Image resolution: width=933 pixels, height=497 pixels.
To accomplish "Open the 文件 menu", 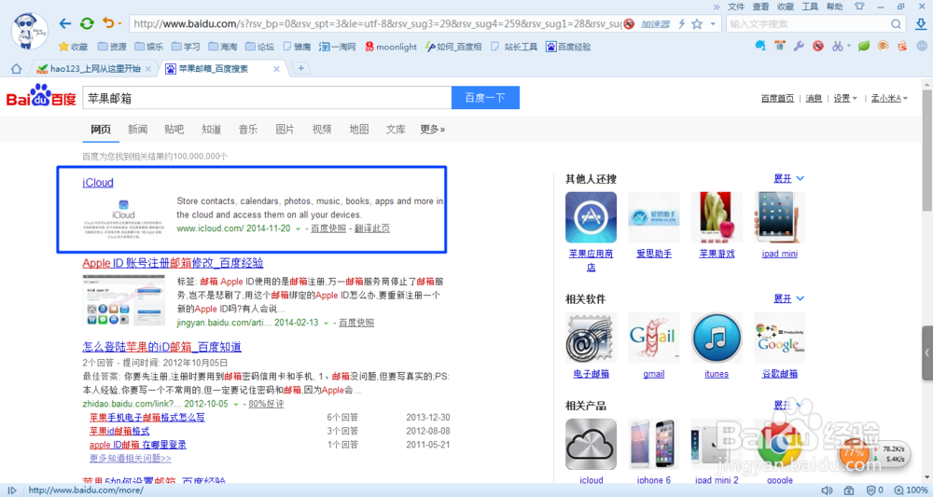I will coord(736,7).
